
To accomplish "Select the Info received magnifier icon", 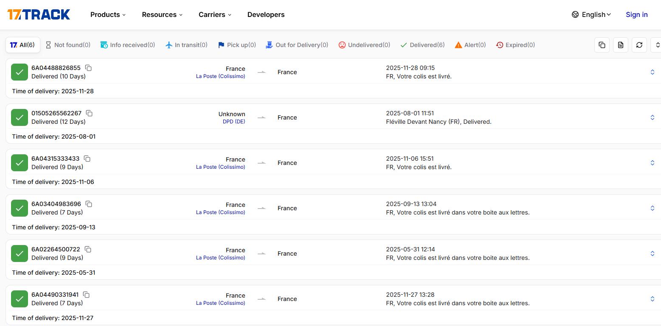I will (x=103, y=45).
